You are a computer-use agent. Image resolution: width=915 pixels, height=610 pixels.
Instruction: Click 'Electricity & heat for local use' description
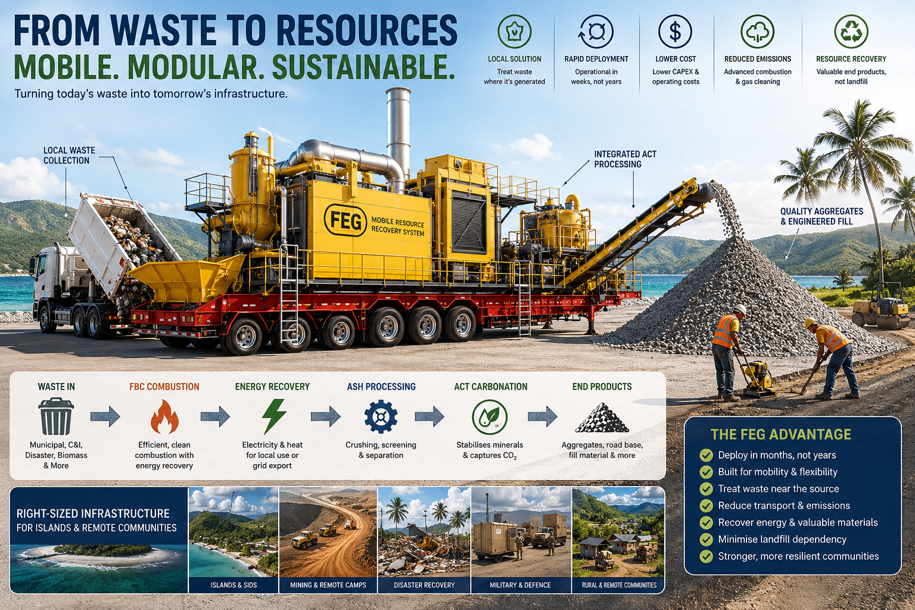[x=272, y=455]
